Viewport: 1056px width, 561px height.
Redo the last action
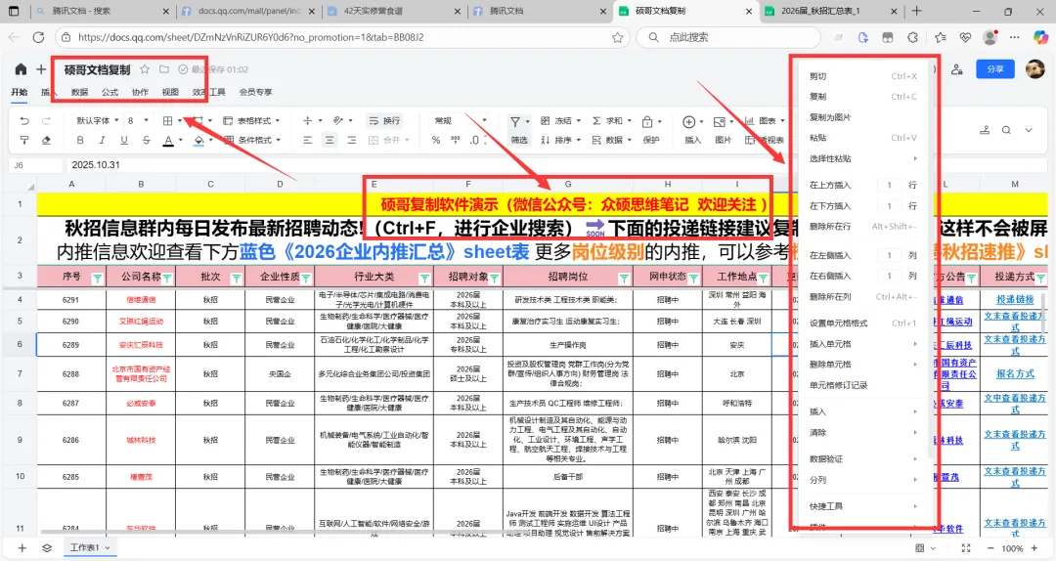point(47,120)
